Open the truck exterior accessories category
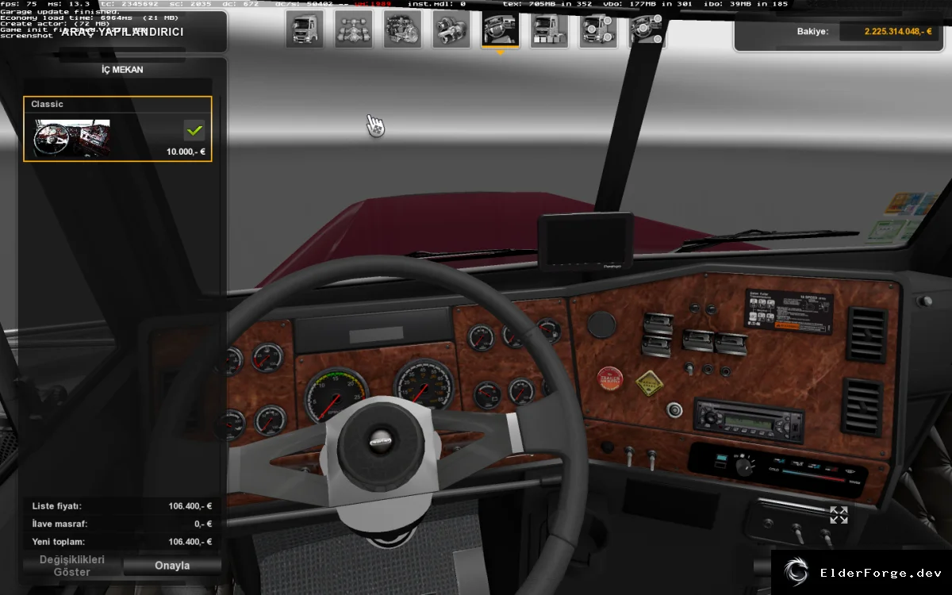952x595 pixels. [598, 29]
